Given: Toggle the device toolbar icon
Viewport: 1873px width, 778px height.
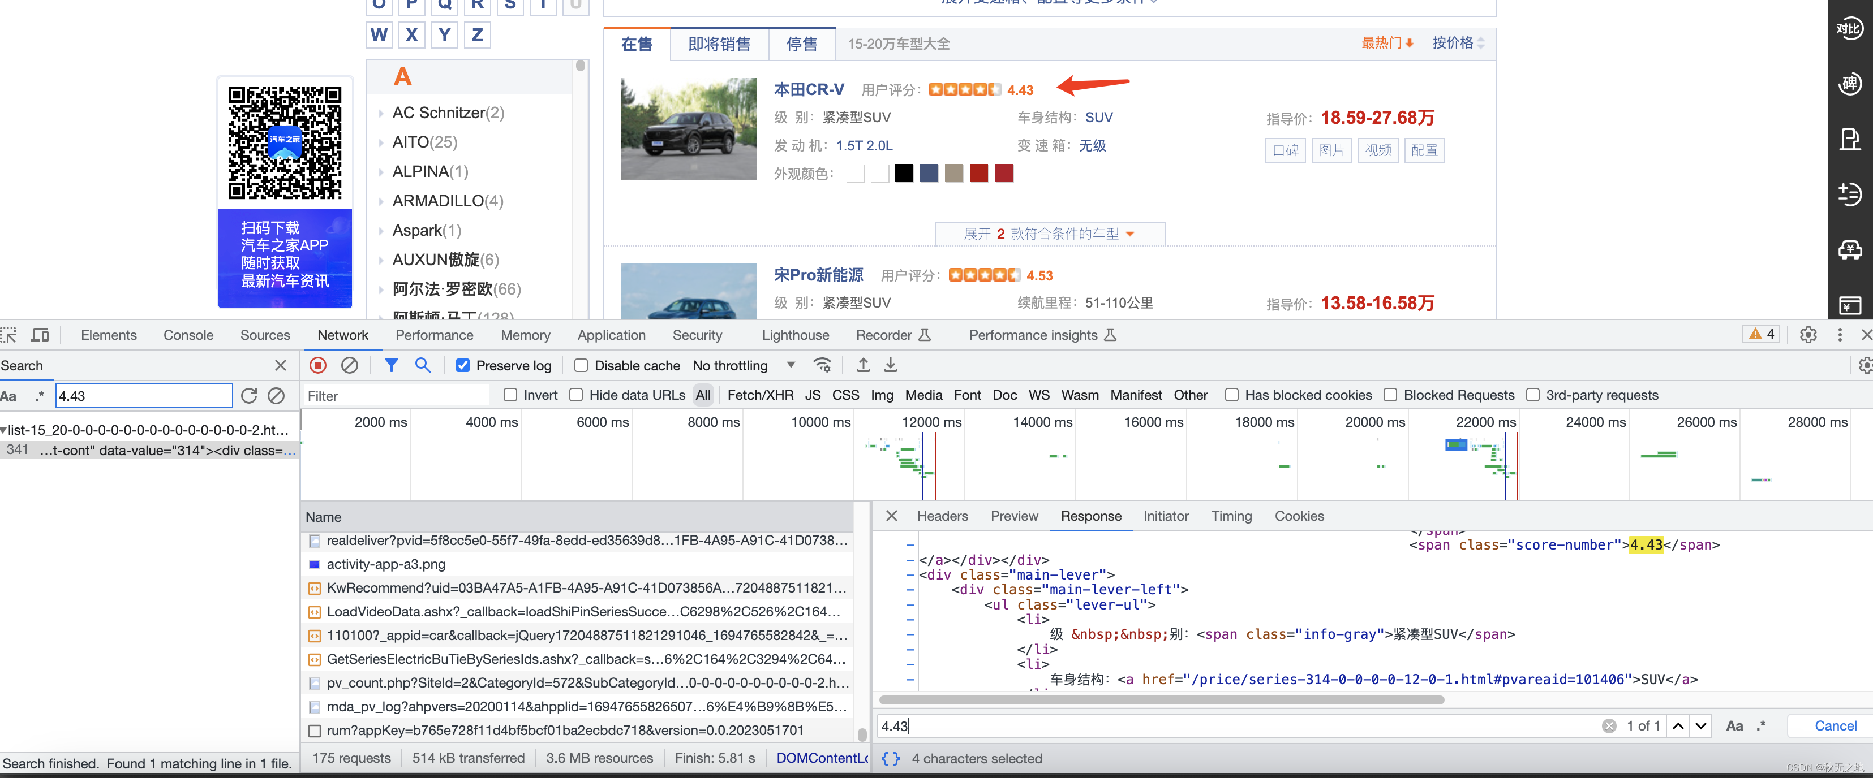Looking at the screenshot, I should tap(40, 335).
